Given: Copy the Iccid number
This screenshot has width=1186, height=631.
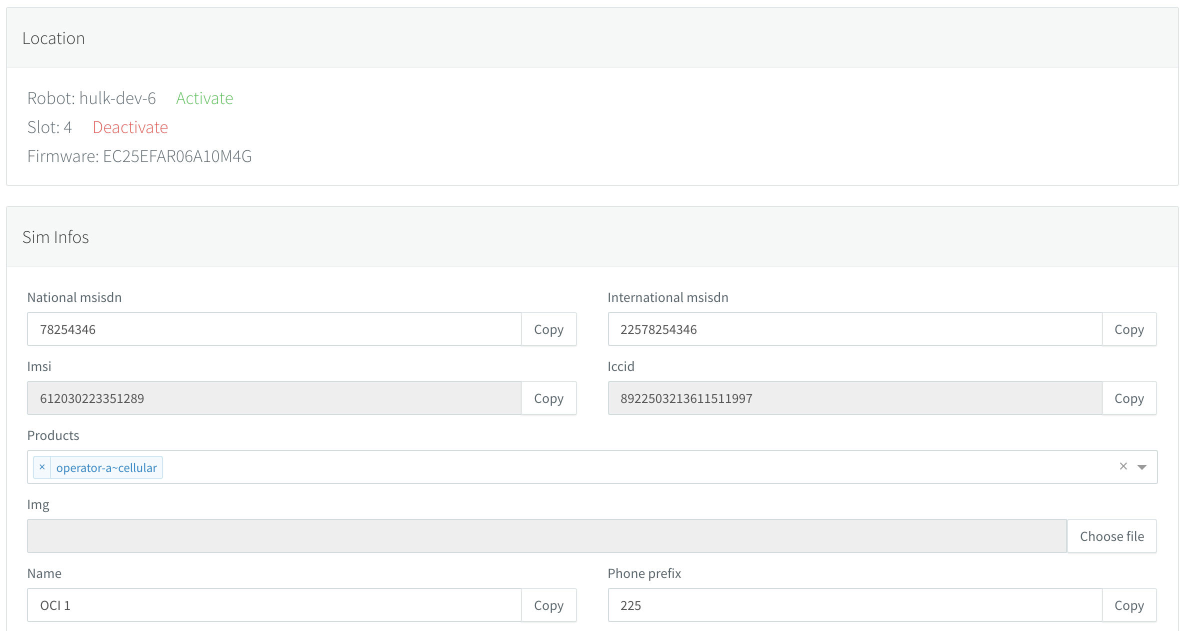Looking at the screenshot, I should (x=1129, y=398).
